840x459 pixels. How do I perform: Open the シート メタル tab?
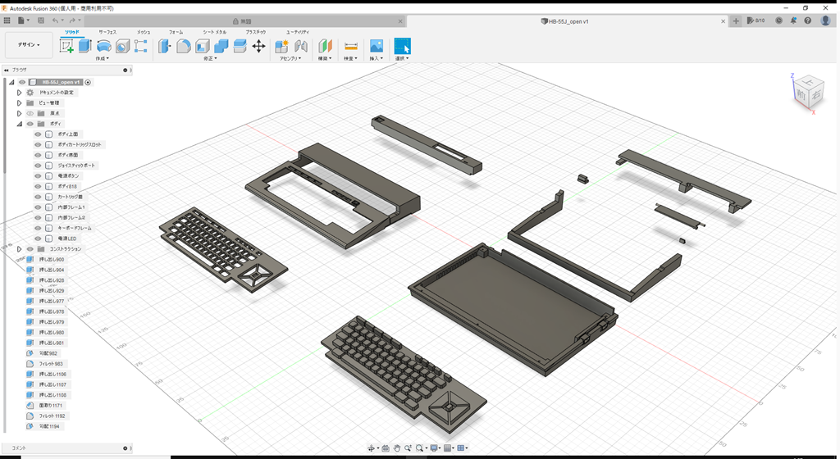coord(215,31)
